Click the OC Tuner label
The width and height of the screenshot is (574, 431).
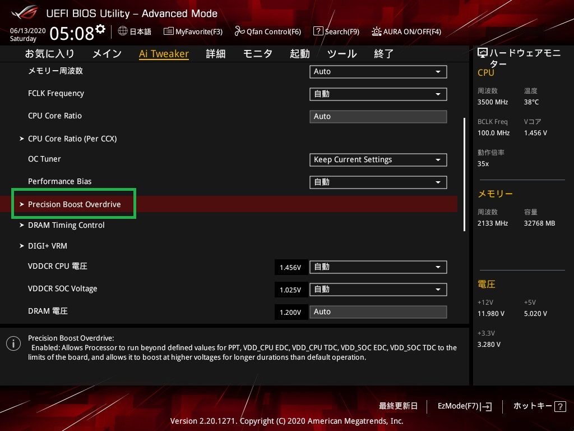click(x=44, y=159)
